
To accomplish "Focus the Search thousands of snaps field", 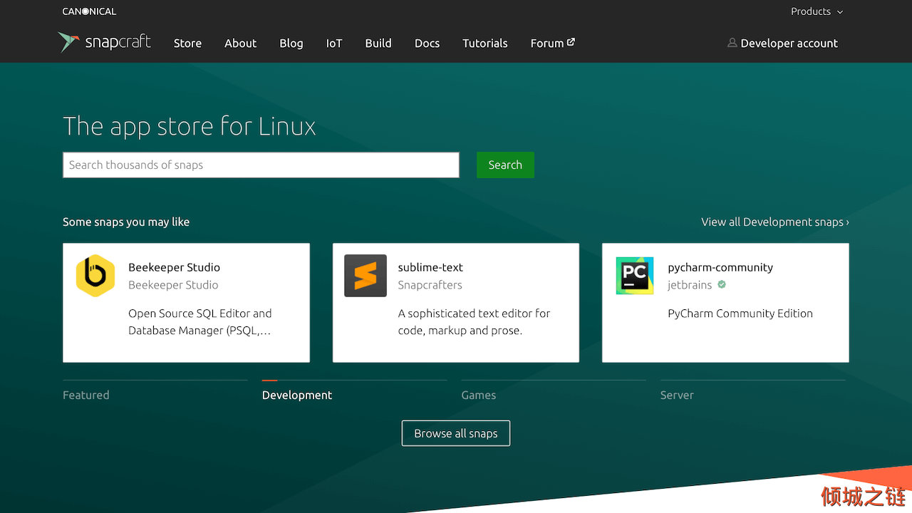I will point(261,165).
